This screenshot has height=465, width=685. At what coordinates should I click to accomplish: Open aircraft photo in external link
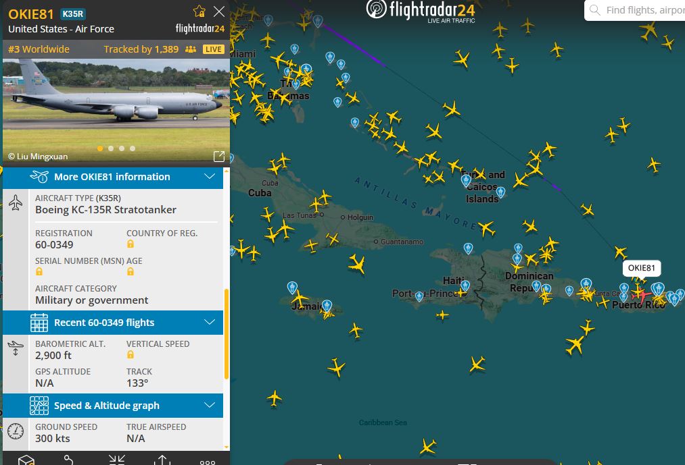(x=219, y=156)
